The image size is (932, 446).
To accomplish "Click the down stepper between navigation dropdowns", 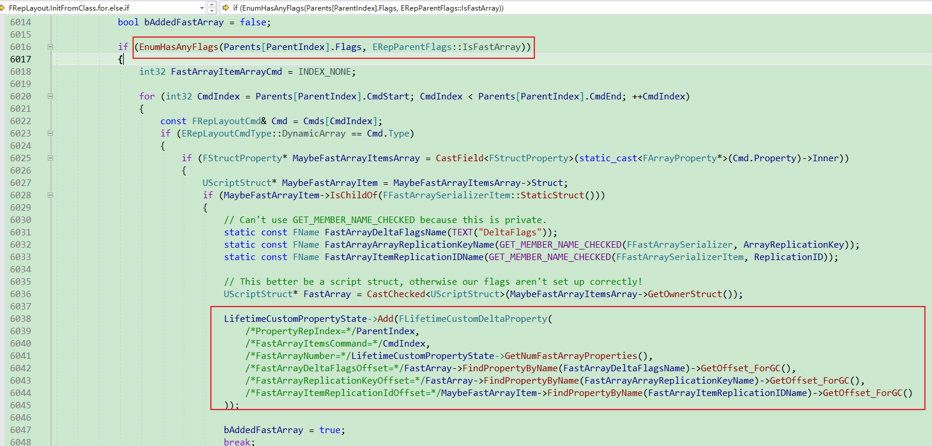I will (212, 11).
